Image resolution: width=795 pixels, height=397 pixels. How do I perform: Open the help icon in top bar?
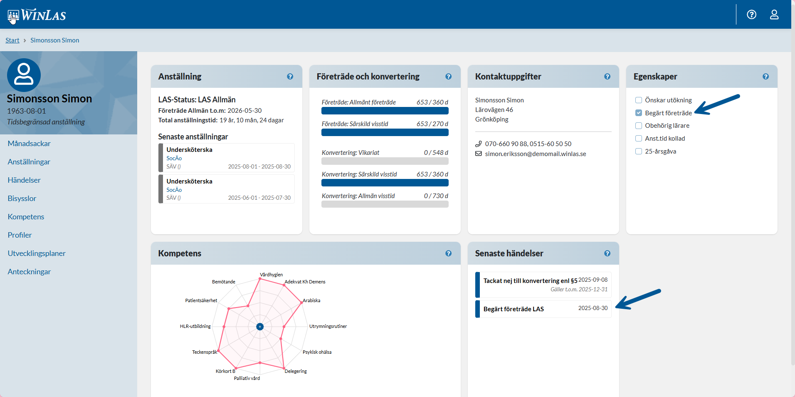click(751, 15)
